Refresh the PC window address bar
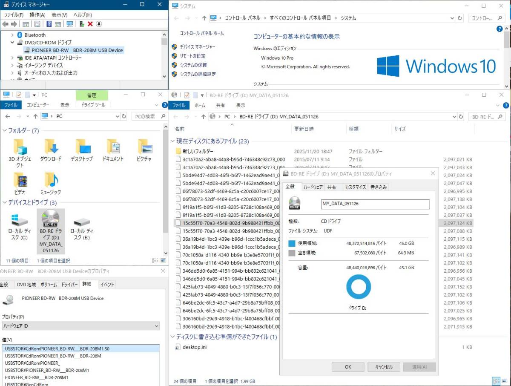This screenshot has height=386, width=511. (x=124, y=116)
